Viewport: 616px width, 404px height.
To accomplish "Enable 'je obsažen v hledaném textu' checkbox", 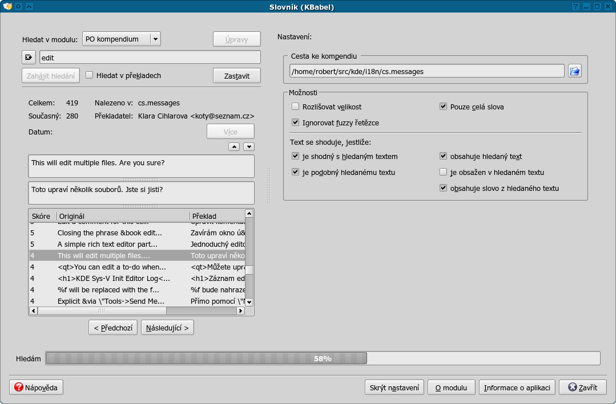I will 443,172.
